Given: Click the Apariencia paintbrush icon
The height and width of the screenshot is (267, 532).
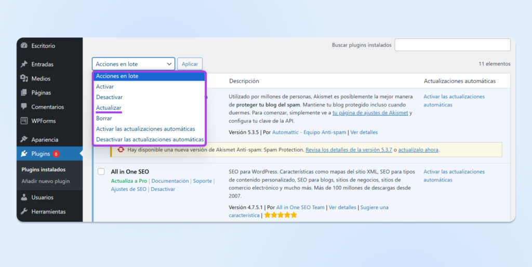Looking at the screenshot, I should point(24,139).
